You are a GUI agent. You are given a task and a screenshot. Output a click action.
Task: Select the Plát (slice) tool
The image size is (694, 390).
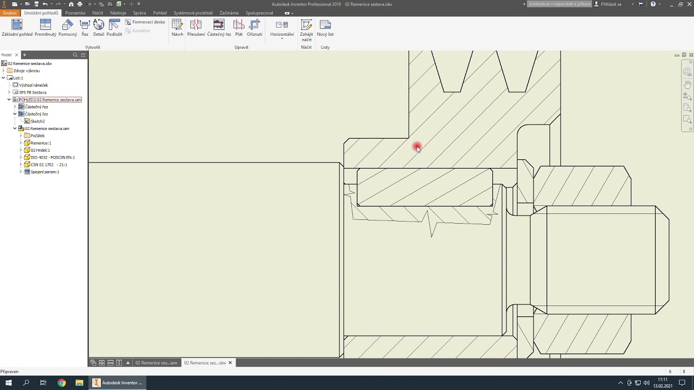(239, 28)
